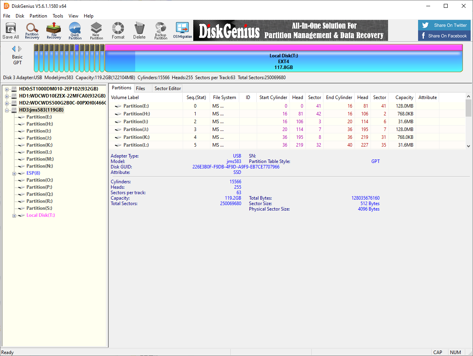
Task: Click the Share On Twitter button
Action: coord(444,25)
